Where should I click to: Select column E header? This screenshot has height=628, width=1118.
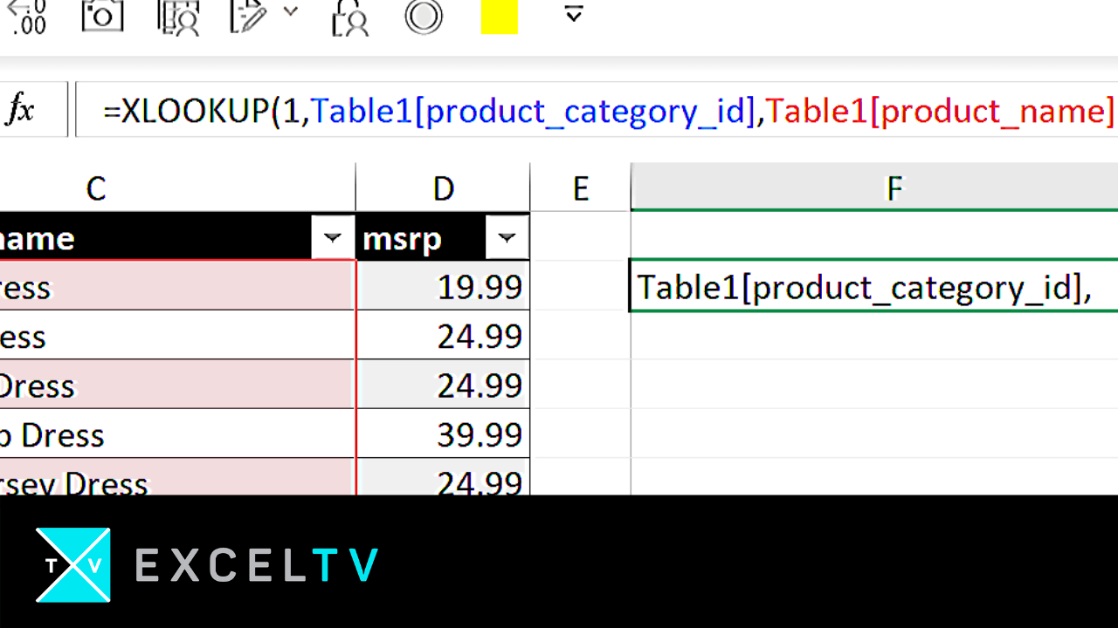coord(580,188)
